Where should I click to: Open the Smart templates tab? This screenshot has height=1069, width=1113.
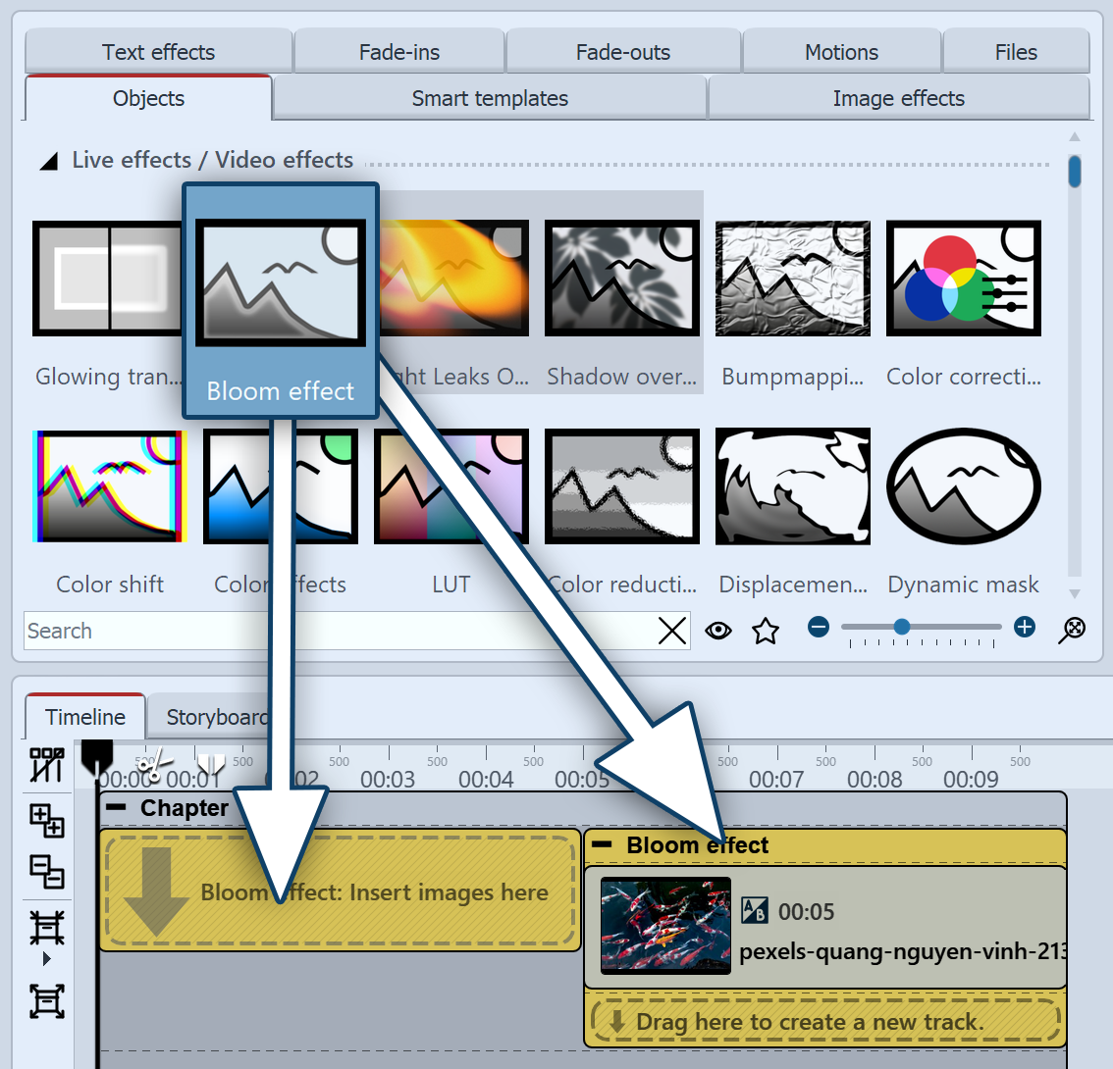click(x=490, y=98)
